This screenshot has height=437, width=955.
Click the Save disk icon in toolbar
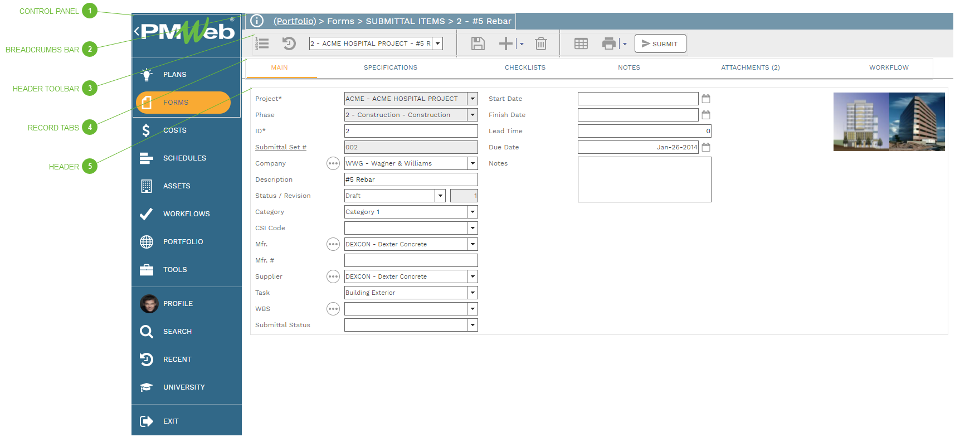tap(477, 43)
